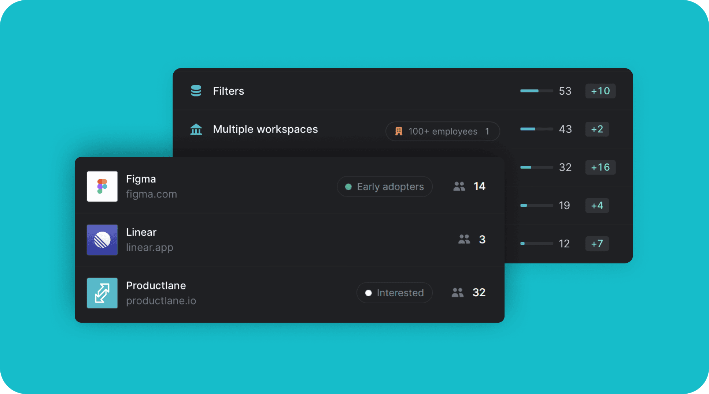Select the Figma company name

141,179
